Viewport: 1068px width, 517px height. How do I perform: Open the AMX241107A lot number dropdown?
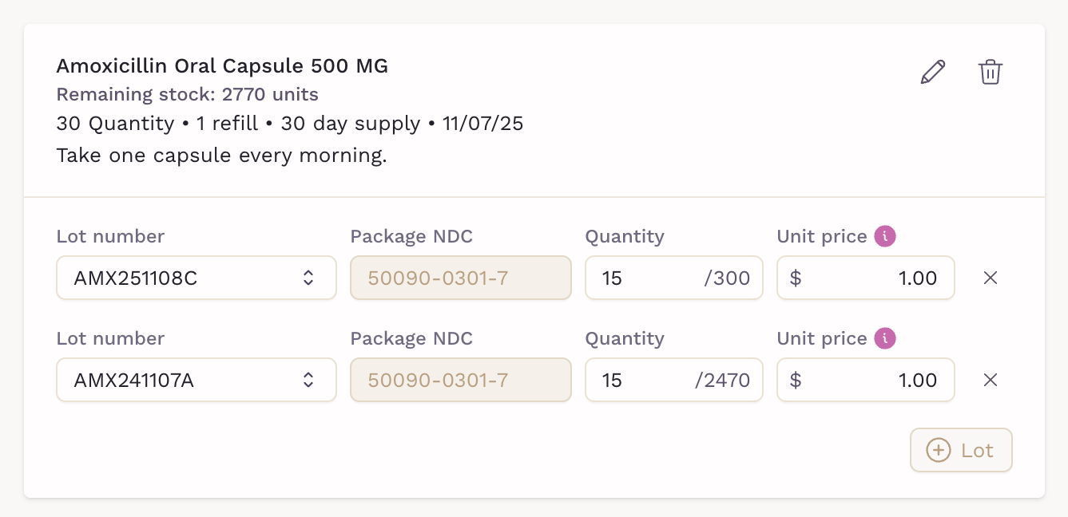tap(197, 380)
